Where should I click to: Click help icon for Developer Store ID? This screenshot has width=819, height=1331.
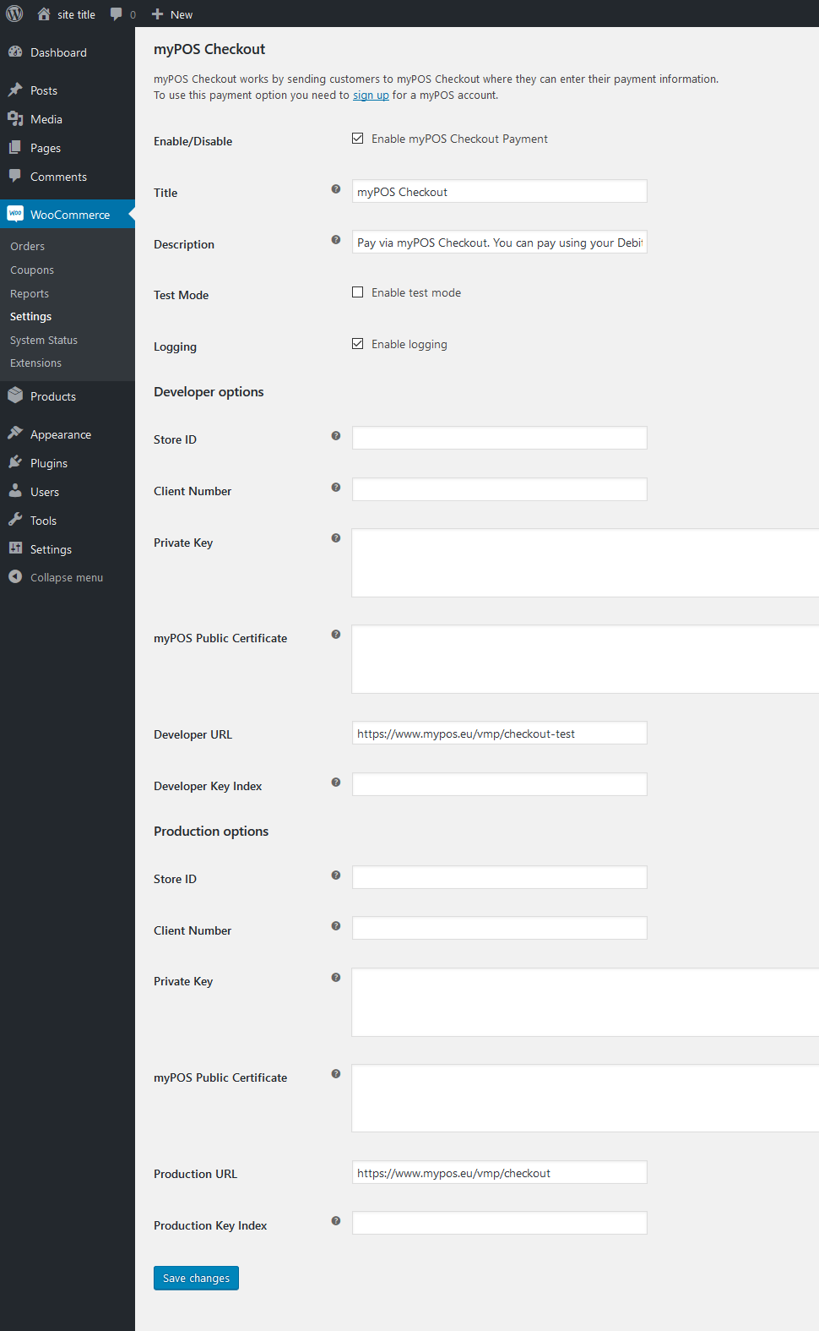point(336,436)
